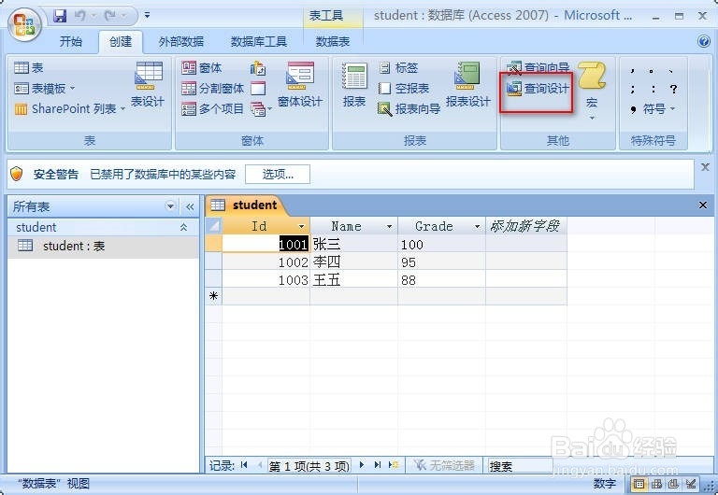The width and height of the screenshot is (718, 495).
Task: Switch to Design view via status bar icon
Action: (691, 484)
